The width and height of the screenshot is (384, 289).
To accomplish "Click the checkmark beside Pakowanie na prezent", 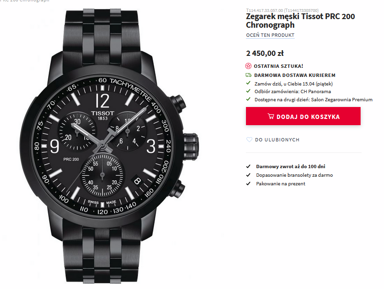I will pyautogui.click(x=248, y=184).
